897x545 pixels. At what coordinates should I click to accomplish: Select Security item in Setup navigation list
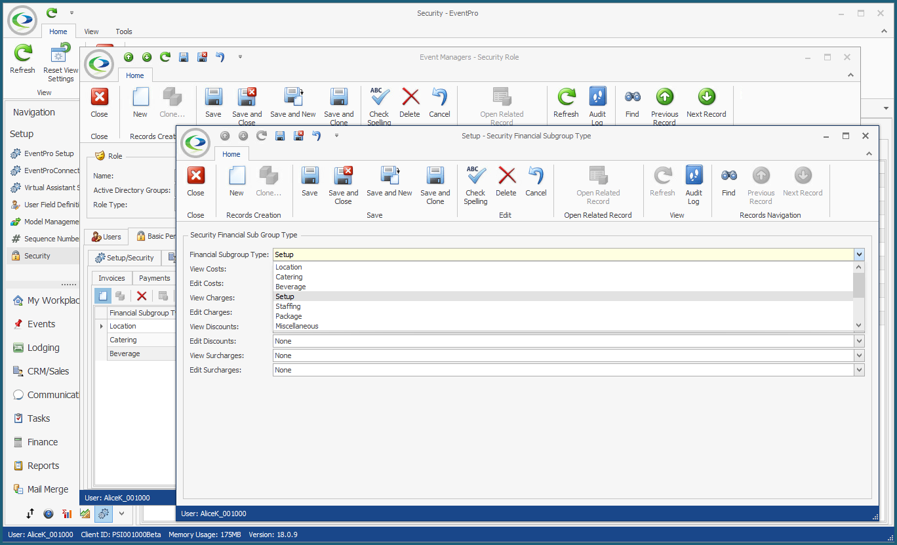43,256
